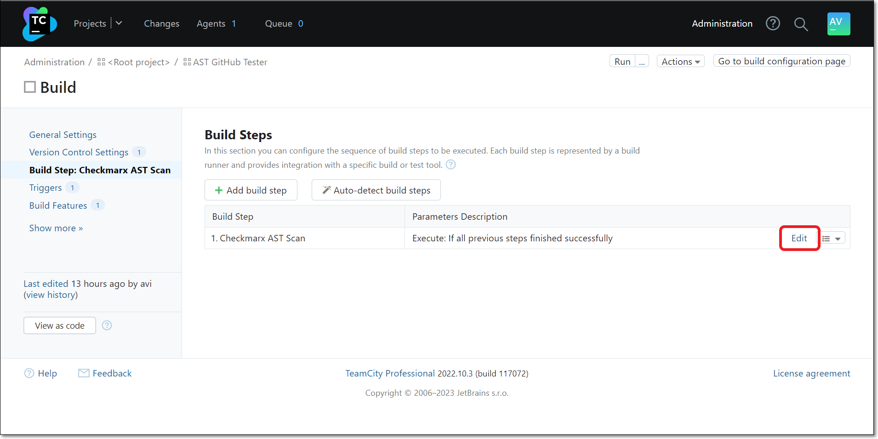Click the view history link
Screen dimensions: 878x439
pyautogui.click(x=51, y=295)
